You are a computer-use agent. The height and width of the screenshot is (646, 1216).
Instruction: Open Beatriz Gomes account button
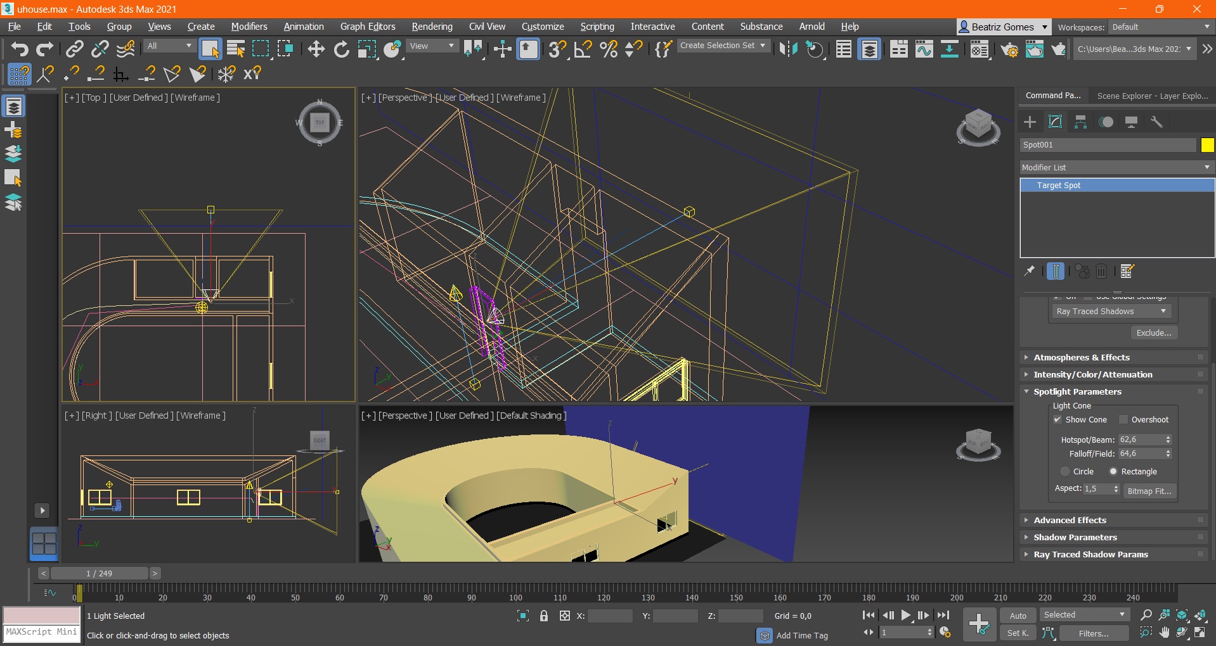(1004, 27)
